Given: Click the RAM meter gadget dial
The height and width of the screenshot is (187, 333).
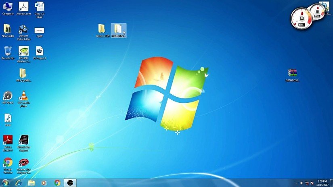Looking at the screenshot, I should click(x=318, y=11).
